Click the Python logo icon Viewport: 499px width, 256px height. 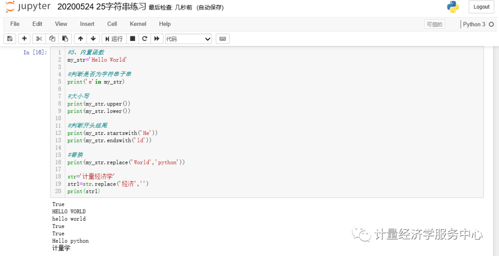[453, 7]
